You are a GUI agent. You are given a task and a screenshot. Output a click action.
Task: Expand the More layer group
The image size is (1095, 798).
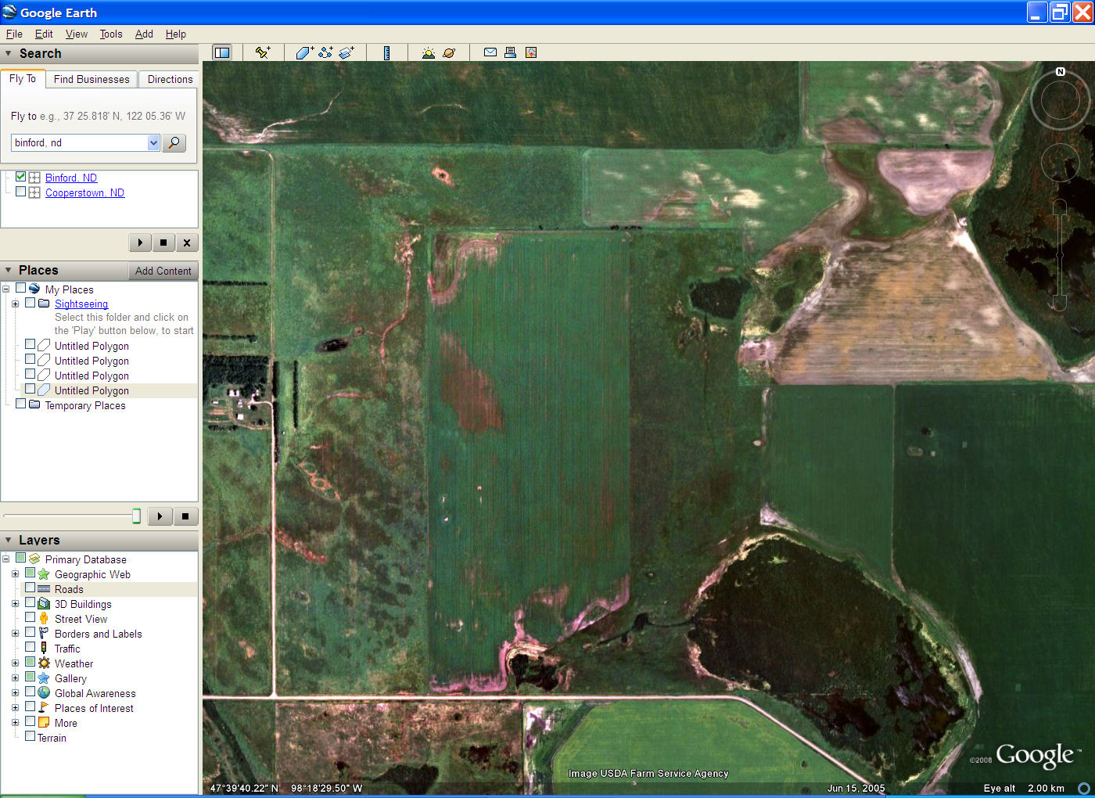(x=15, y=723)
